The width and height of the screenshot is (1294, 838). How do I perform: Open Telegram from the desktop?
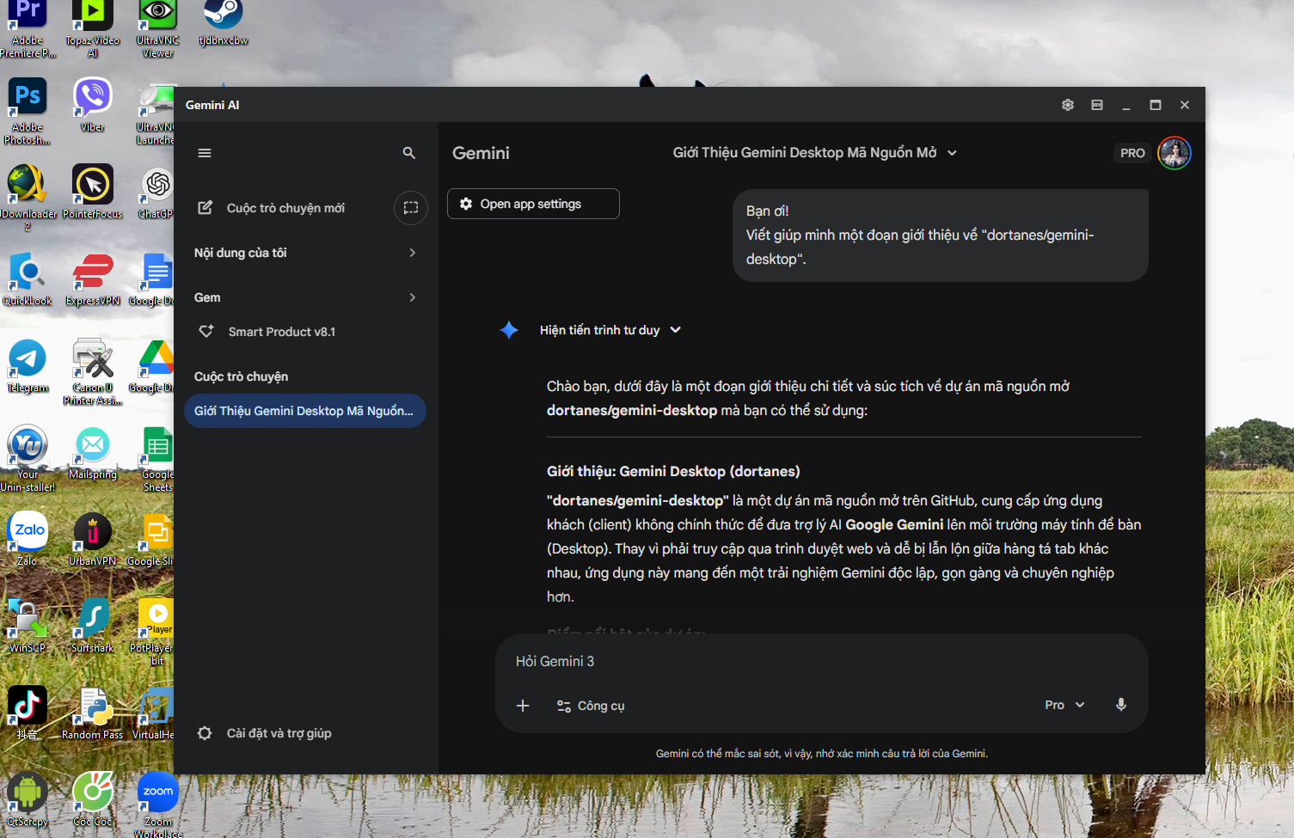(28, 365)
